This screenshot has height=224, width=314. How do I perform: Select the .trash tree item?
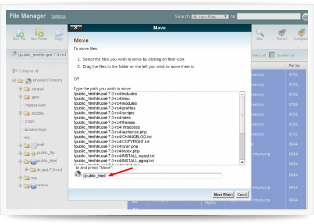30,122
